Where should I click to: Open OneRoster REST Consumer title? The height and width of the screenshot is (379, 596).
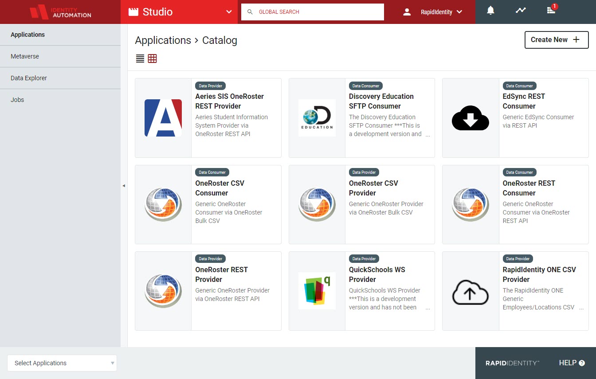click(529, 188)
